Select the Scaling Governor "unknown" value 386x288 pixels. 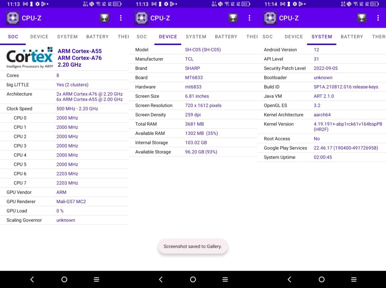tap(66, 220)
